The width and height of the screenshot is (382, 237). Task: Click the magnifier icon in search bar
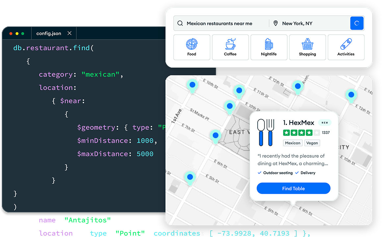180,23
